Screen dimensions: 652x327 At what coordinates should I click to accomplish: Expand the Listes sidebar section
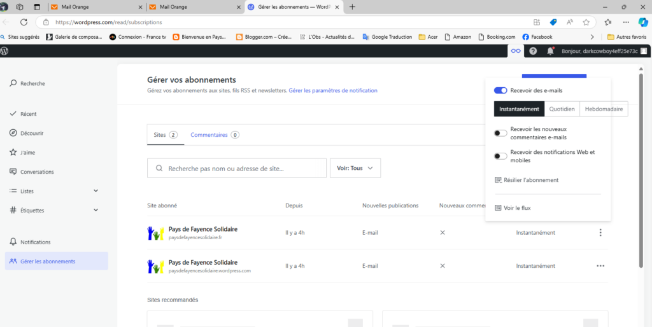[x=96, y=191]
